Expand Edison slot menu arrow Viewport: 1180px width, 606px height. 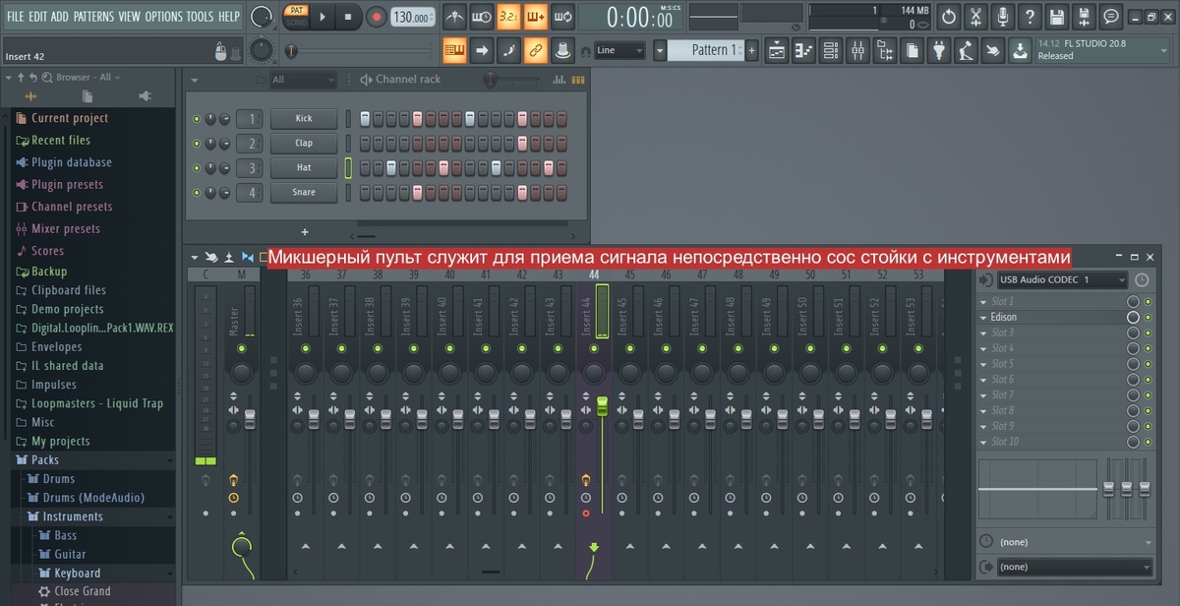pos(983,318)
